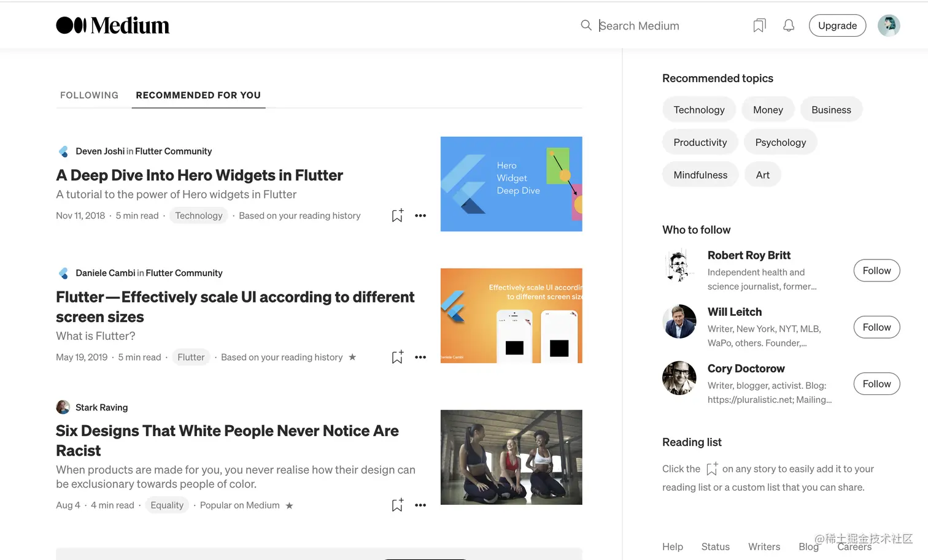928x560 pixels.
Task: Open Daniele Cambi author profile
Action: [x=105, y=273]
